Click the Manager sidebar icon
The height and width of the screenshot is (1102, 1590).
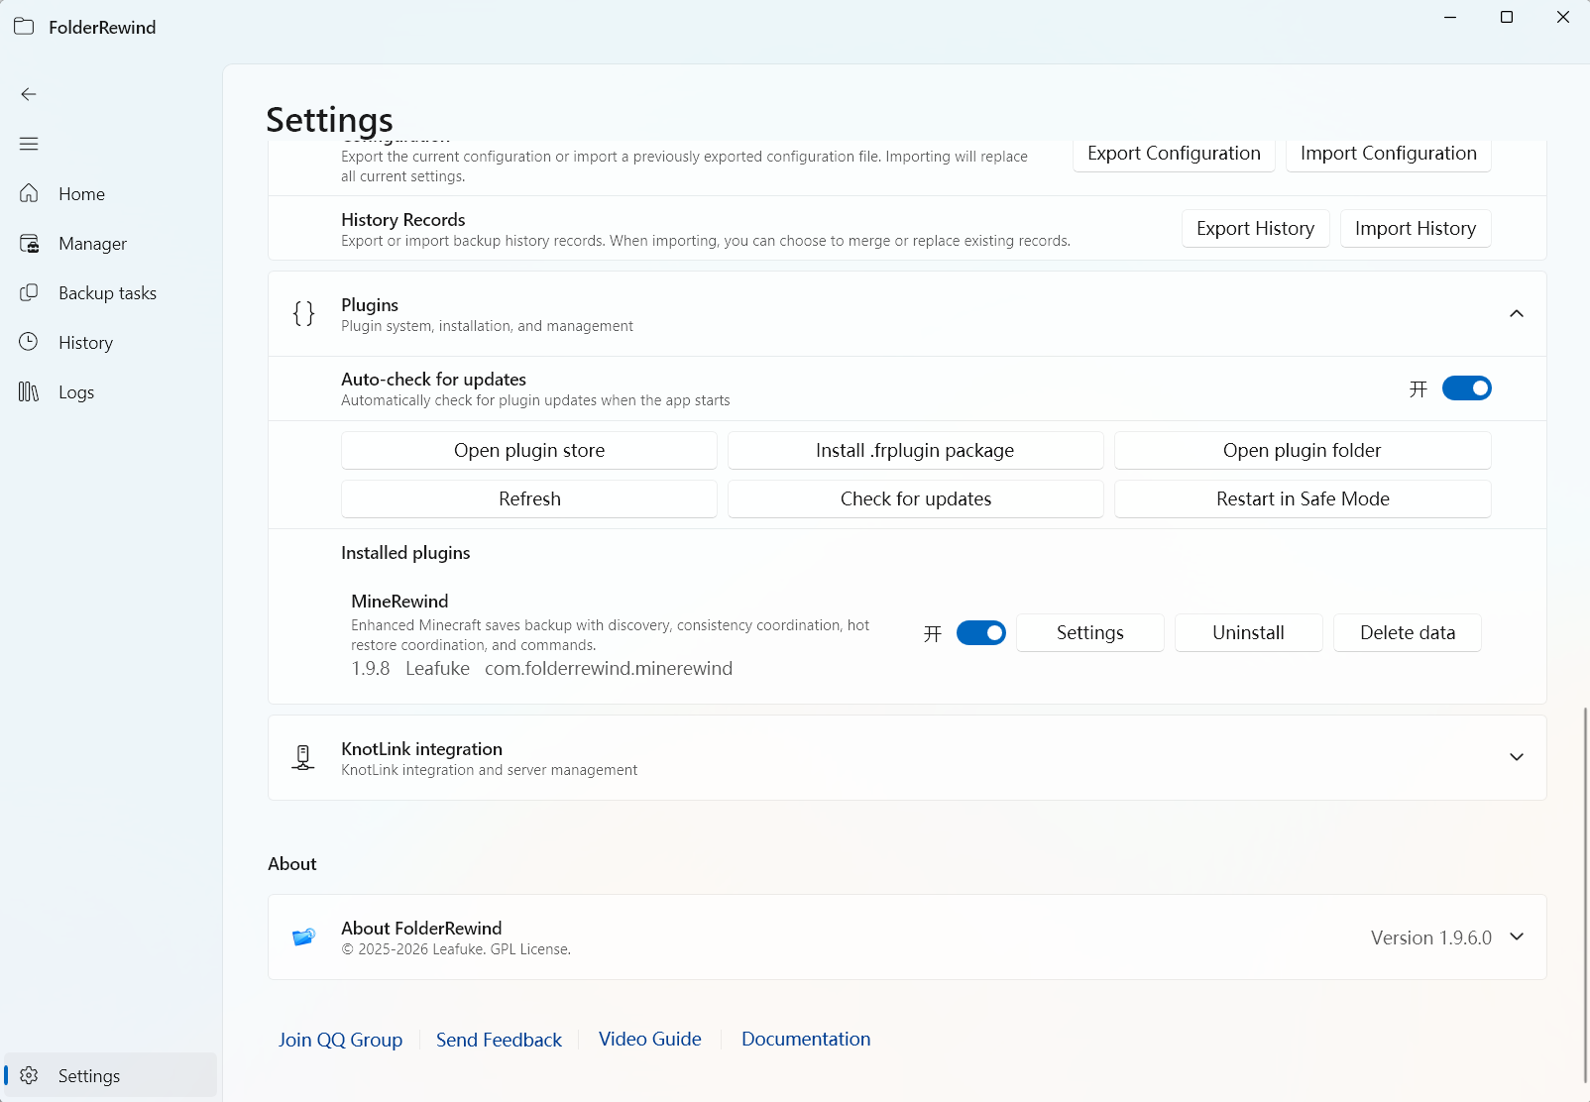pos(29,243)
